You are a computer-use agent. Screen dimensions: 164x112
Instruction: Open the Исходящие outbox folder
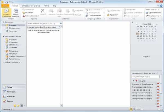[x=13, y=54]
